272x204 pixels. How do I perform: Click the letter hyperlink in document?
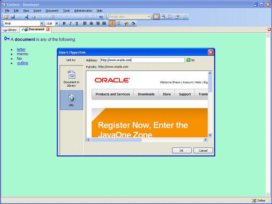21,49
